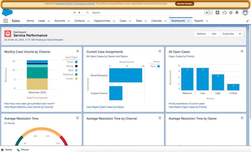
Task: Click the Favorites star icon
Action: point(207,13)
